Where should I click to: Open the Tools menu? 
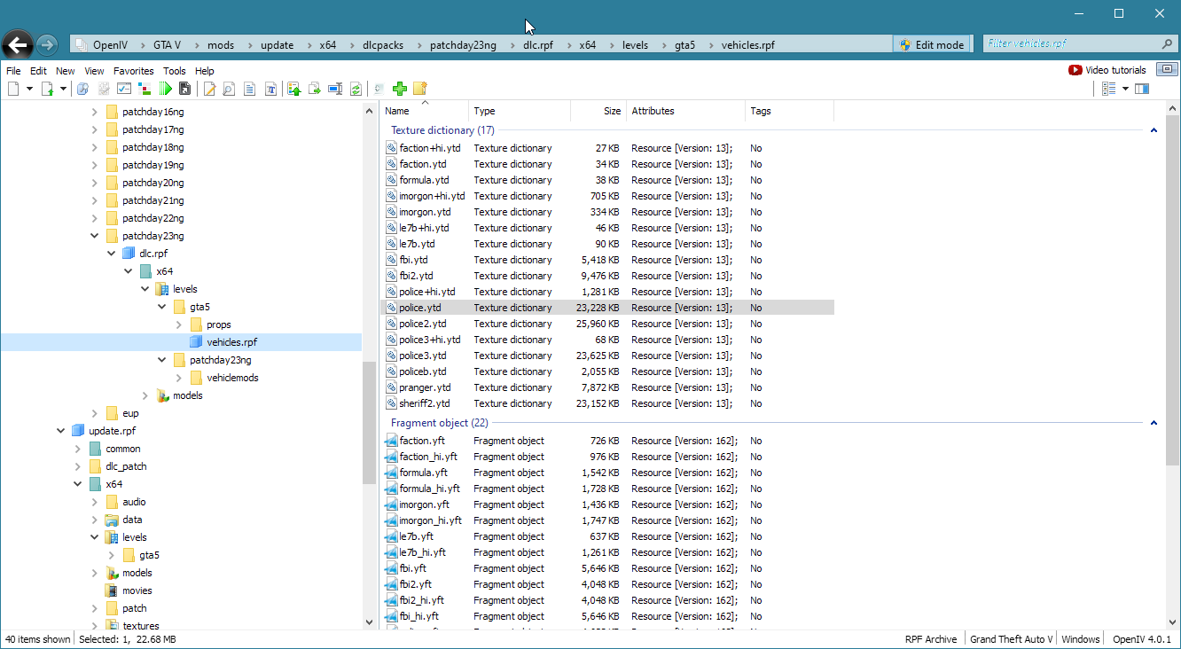pyautogui.click(x=174, y=71)
